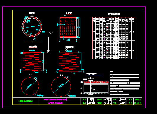The image size is (157, 114).
Task: Select the top-center rebar elevation view
Action: pos(68,27)
